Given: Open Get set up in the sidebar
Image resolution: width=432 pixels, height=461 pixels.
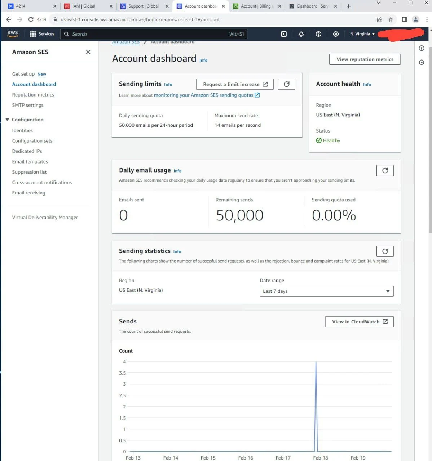Looking at the screenshot, I should 23,74.
